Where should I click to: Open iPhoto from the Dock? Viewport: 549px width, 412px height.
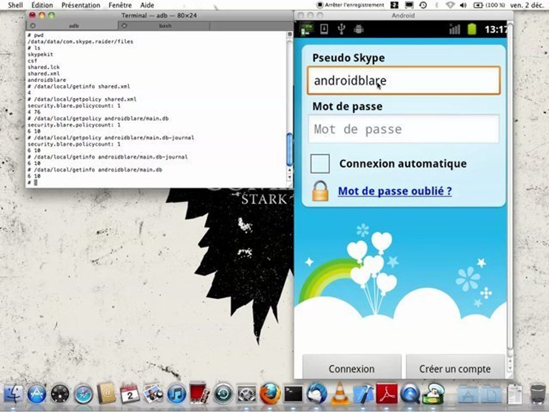153,394
